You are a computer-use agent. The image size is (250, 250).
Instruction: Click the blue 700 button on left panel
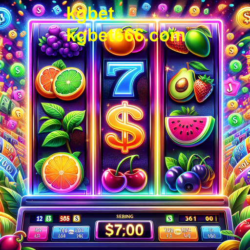[71, 233]
